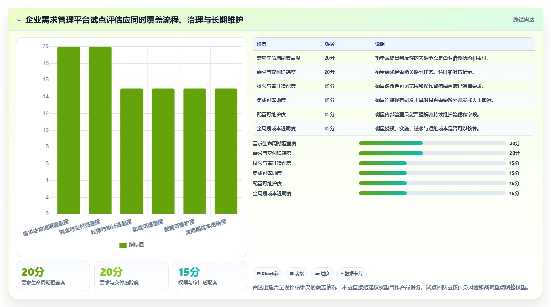Click the 需求与交付追踪度 bar in the chart

(x=100, y=130)
